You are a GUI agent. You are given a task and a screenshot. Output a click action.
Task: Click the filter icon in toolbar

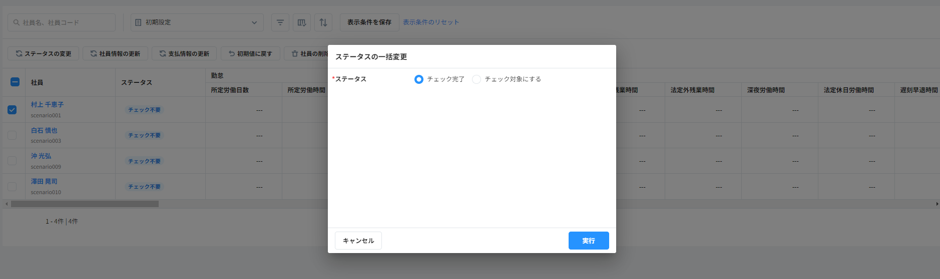[280, 22]
